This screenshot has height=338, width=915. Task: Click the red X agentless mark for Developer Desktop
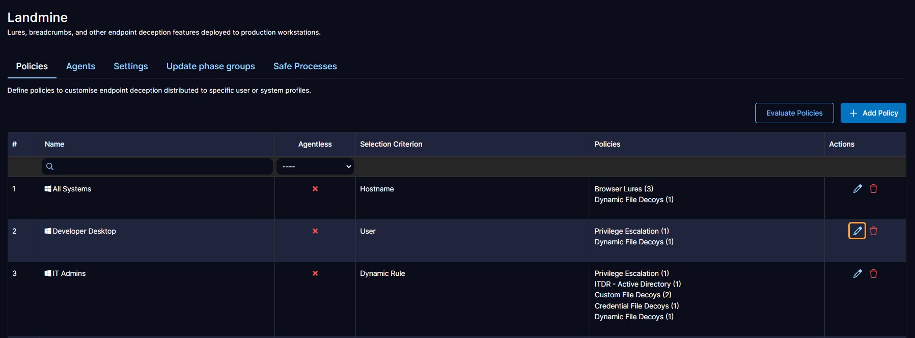[x=315, y=231]
